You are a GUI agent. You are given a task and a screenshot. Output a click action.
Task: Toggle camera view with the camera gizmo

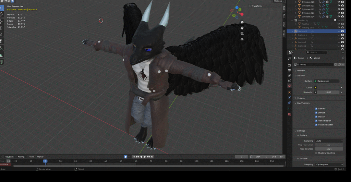coord(242,34)
